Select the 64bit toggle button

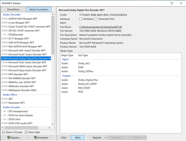click(x=78, y=137)
